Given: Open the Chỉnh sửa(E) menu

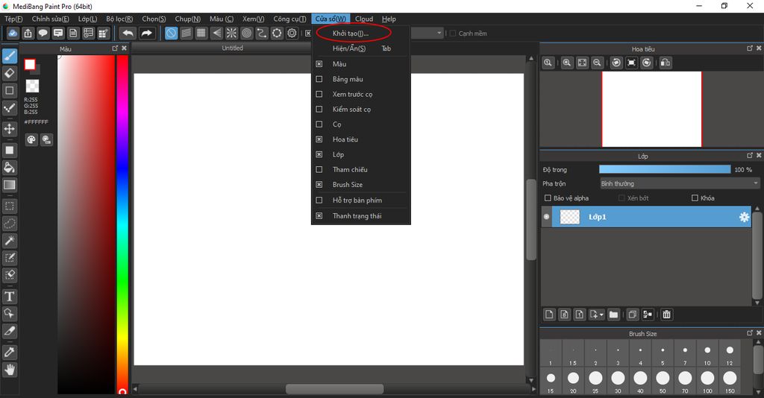Looking at the screenshot, I should click(x=50, y=19).
